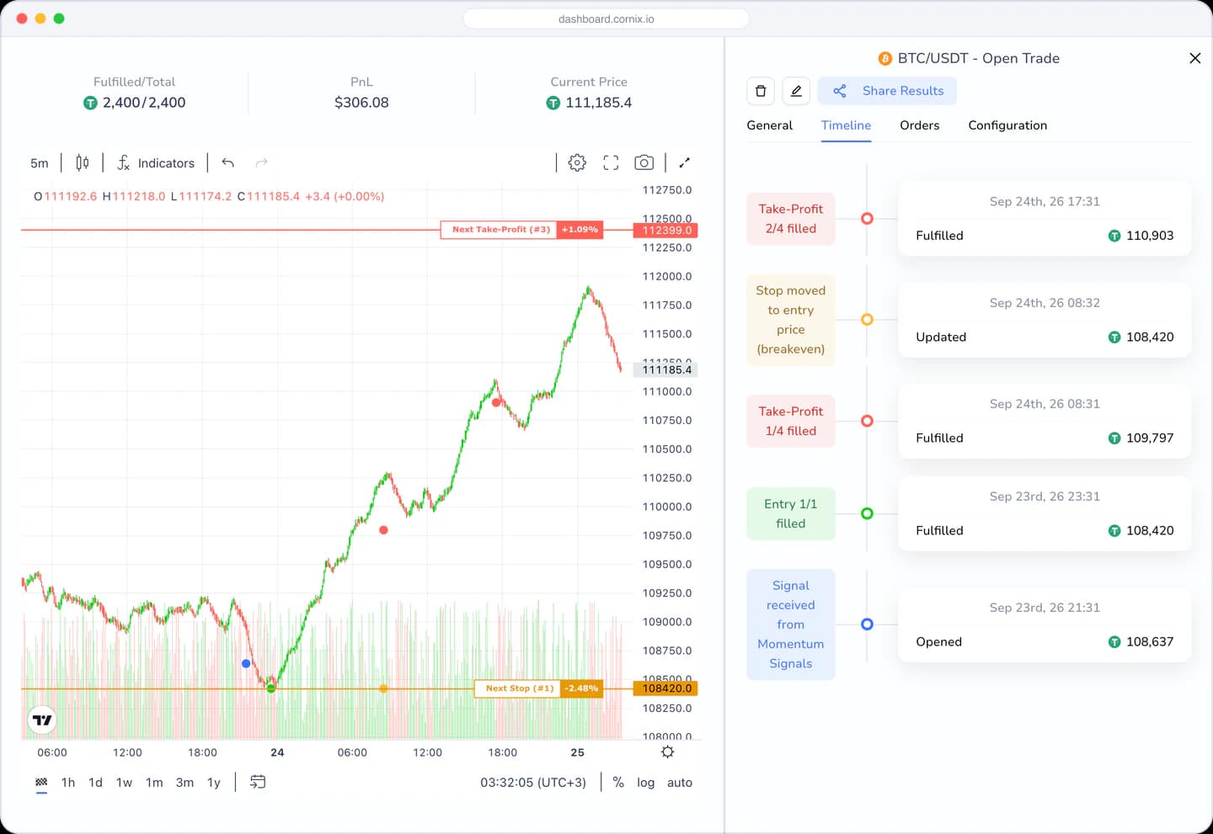Toggle log scale mode
The width and height of the screenshot is (1213, 834).
(645, 783)
